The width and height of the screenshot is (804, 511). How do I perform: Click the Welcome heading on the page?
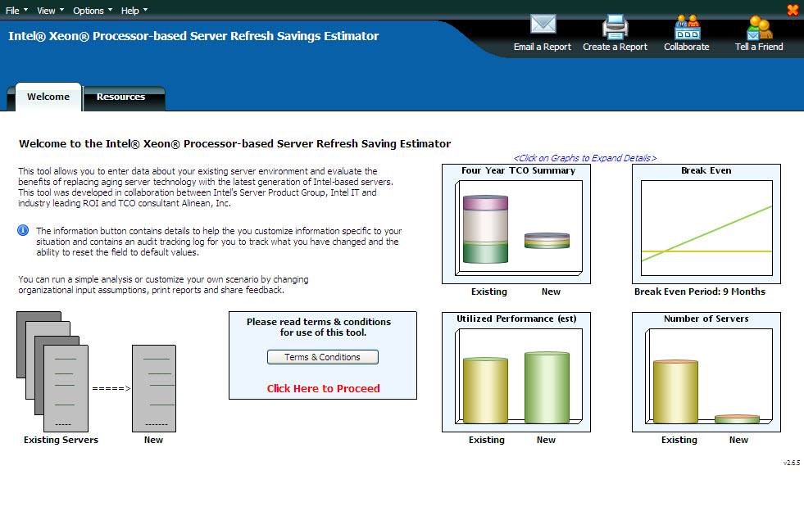[x=235, y=144]
